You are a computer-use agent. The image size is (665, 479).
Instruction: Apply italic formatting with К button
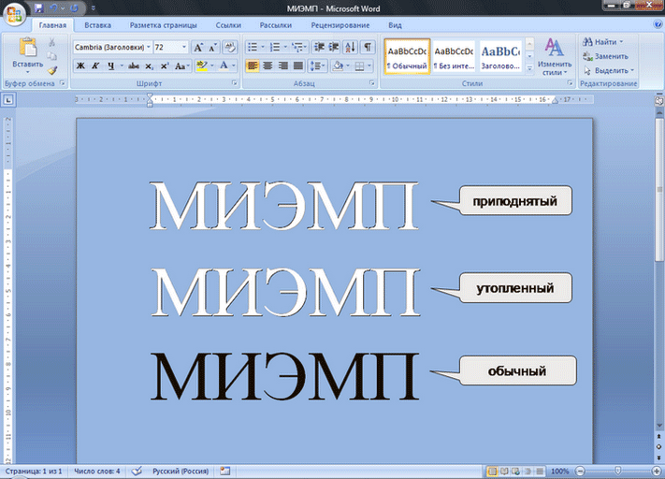click(95, 65)
